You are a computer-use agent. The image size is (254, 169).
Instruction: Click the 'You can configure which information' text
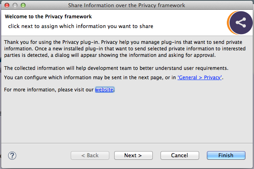(x=90, y=78)
